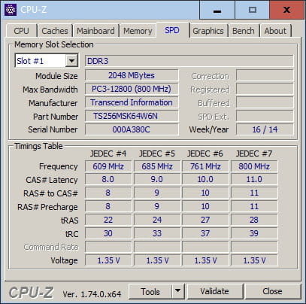
Task: Open the About tab
Action: (275, 31)
